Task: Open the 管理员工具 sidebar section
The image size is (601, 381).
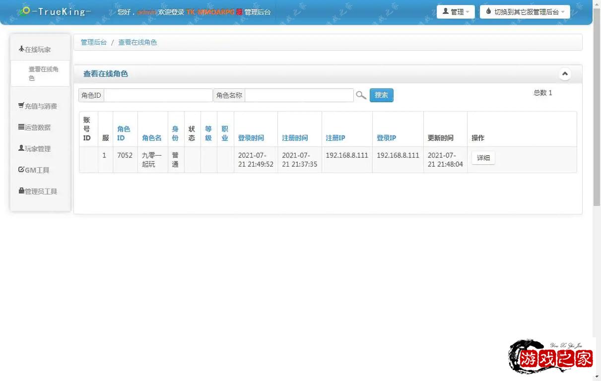Action: (x=38, y=191)
